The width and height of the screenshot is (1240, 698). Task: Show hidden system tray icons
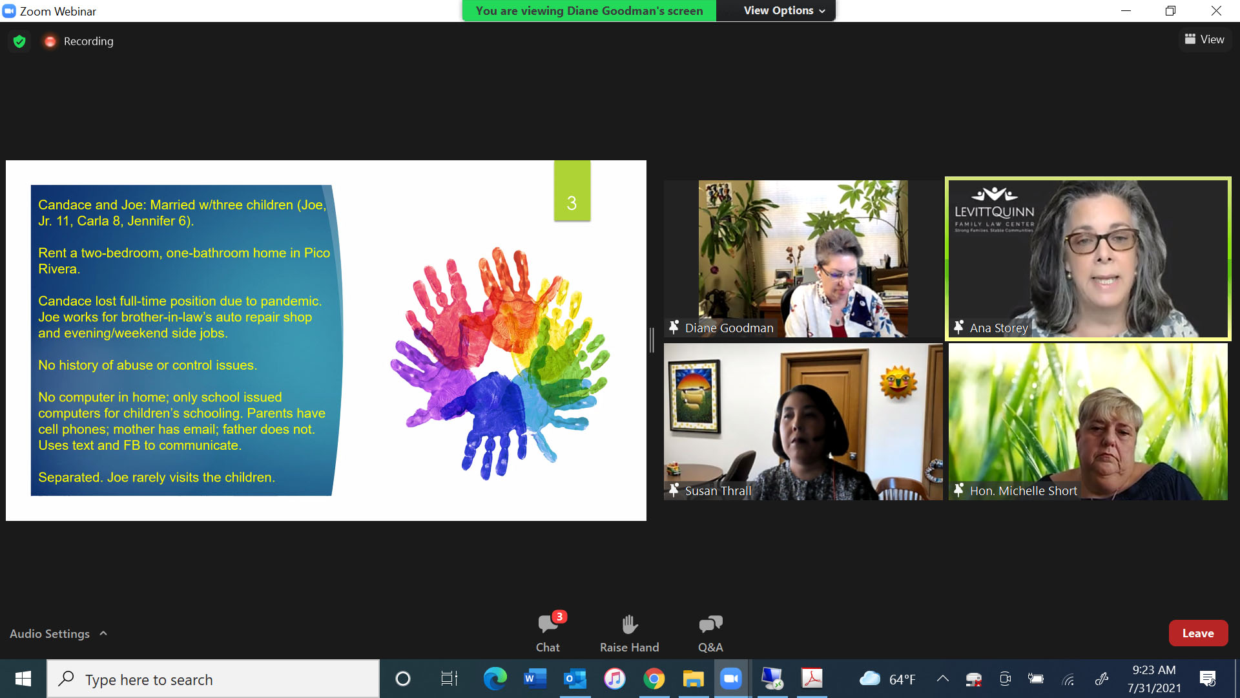(x=943, y=679)
